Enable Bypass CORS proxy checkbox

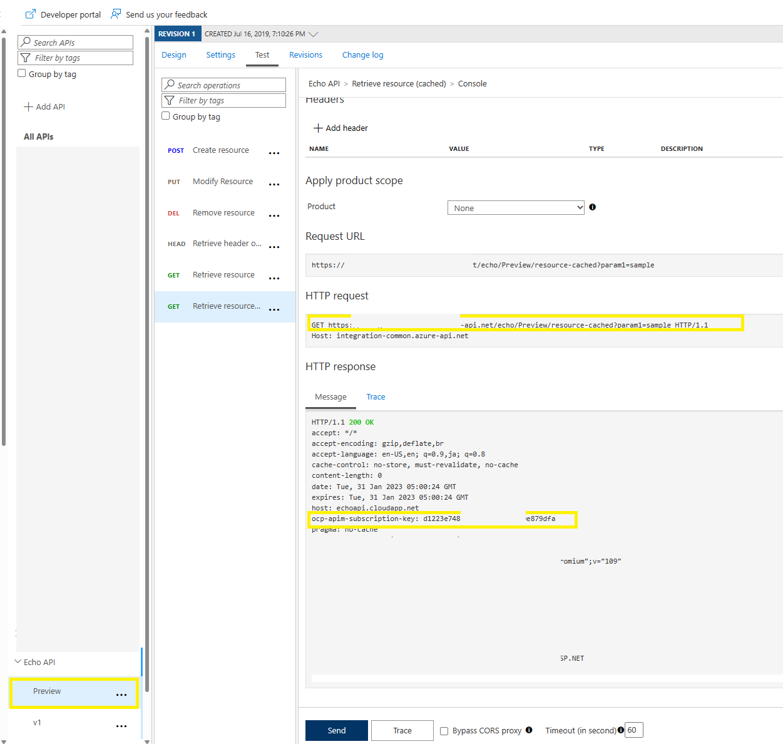[x=444, y=731]
